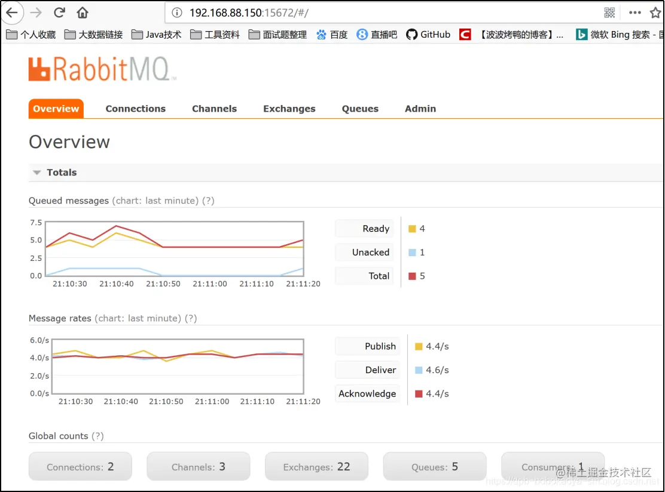Open the 工具资料 bookmark folder
Image resolution: width=665 pixels, height=492 pixels.
click(x=215, y=35)
